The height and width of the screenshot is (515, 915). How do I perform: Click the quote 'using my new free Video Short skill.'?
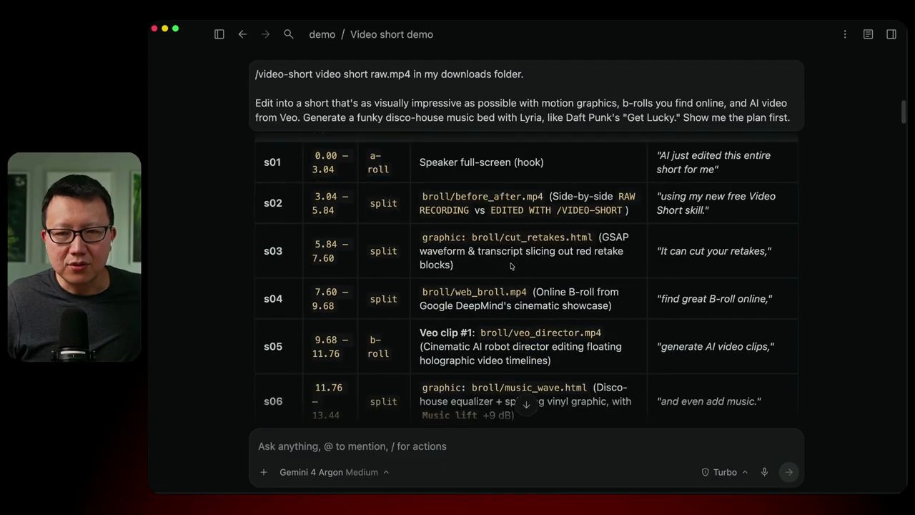716,203
